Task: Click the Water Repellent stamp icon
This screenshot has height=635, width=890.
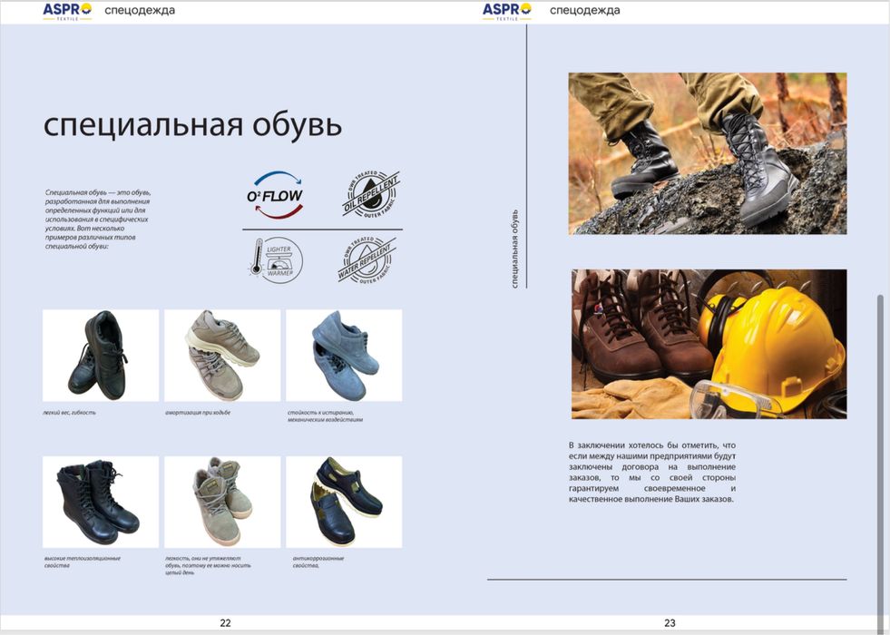Action: (x=367, y=260)
